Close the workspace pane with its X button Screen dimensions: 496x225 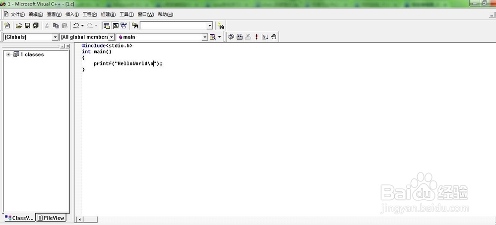point(67,46)
